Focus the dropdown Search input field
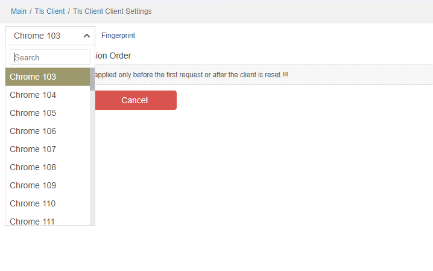Viewport: 433px width, 271px height. 51,57
